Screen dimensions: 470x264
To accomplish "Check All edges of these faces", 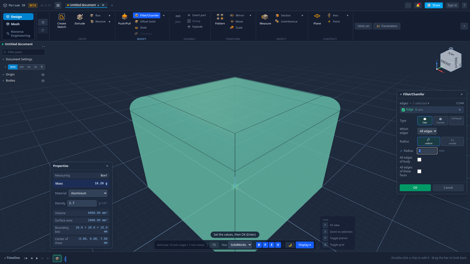I will [x=419, y=171].
